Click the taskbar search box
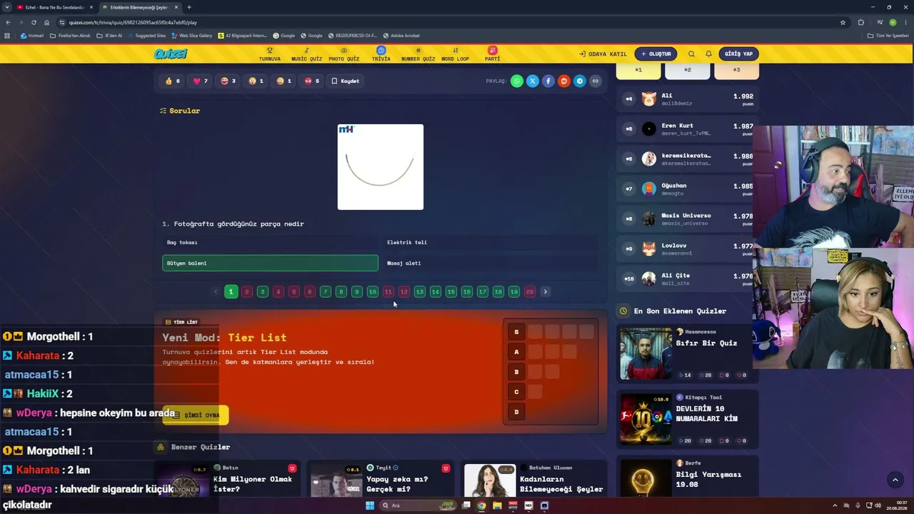 (418, 505)
